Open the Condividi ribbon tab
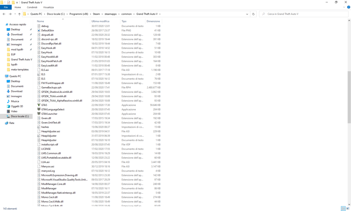 point(32,7)
